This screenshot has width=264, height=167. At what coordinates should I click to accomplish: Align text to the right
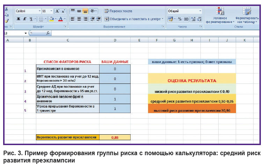coord(85,19)
